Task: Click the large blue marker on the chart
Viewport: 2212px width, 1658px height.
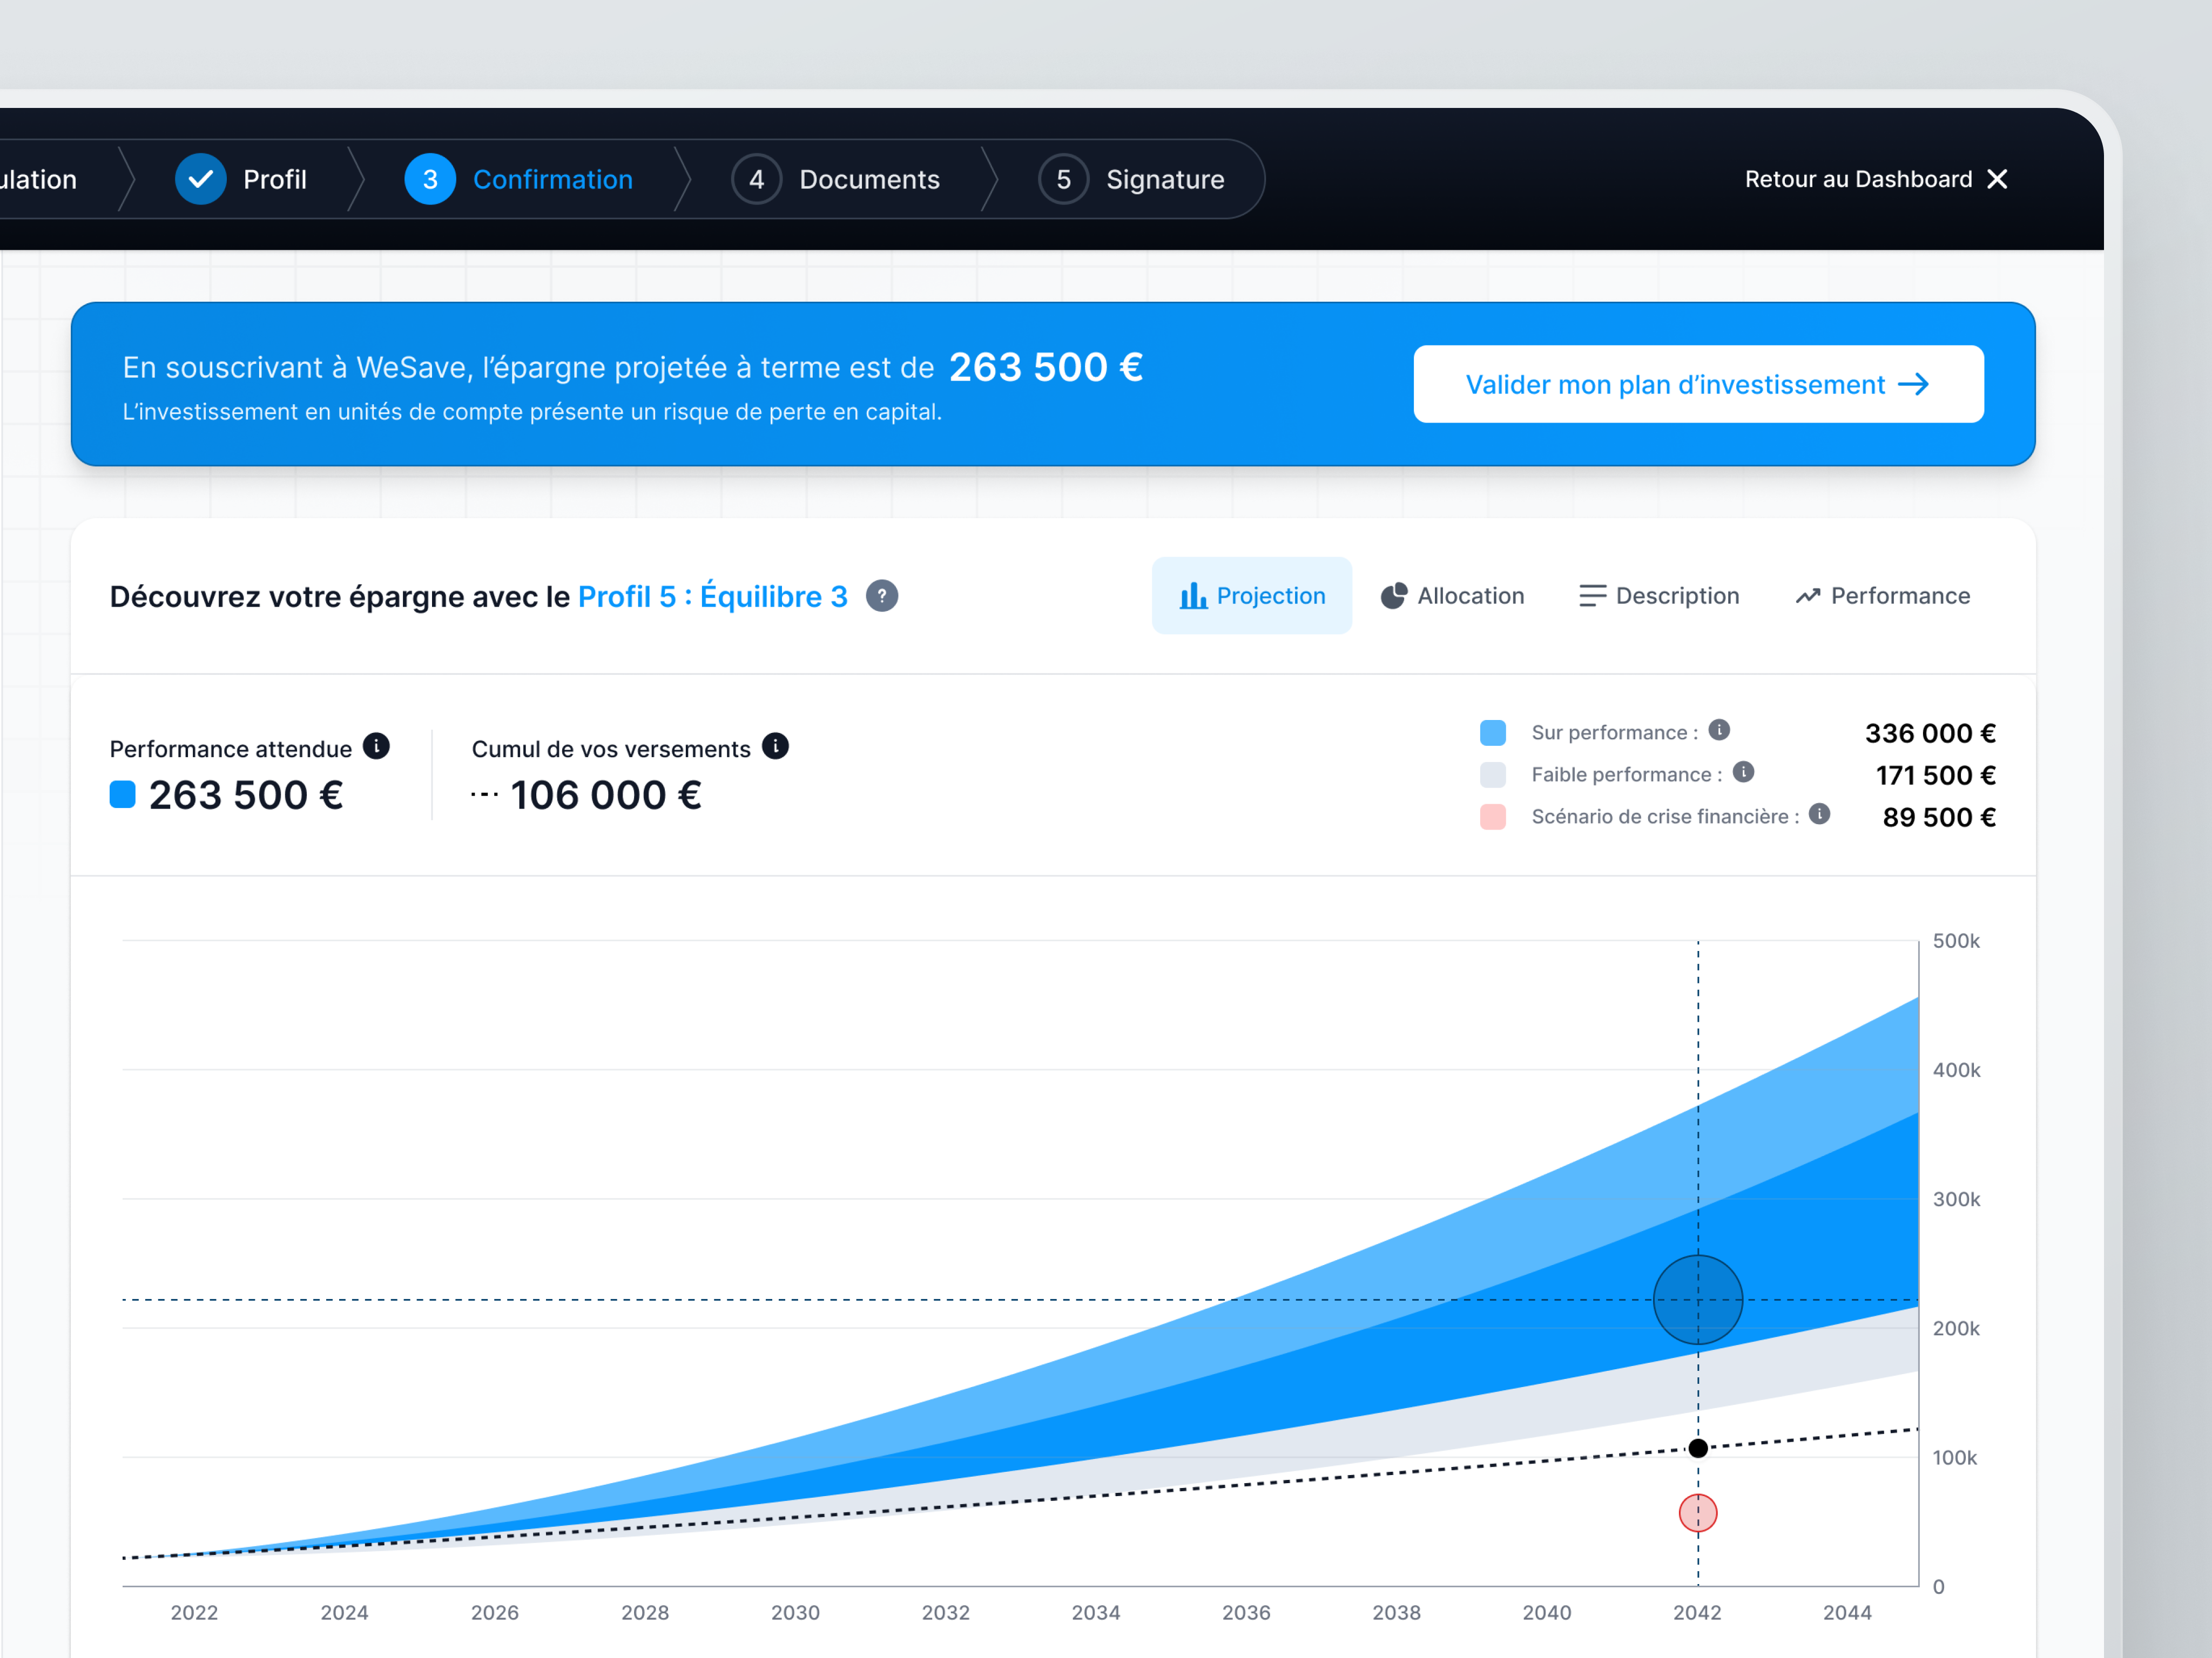Action: [x=1697, y=1299]
